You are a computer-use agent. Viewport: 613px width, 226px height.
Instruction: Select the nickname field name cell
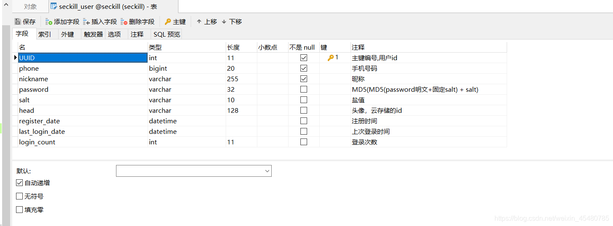pos(83,79)
